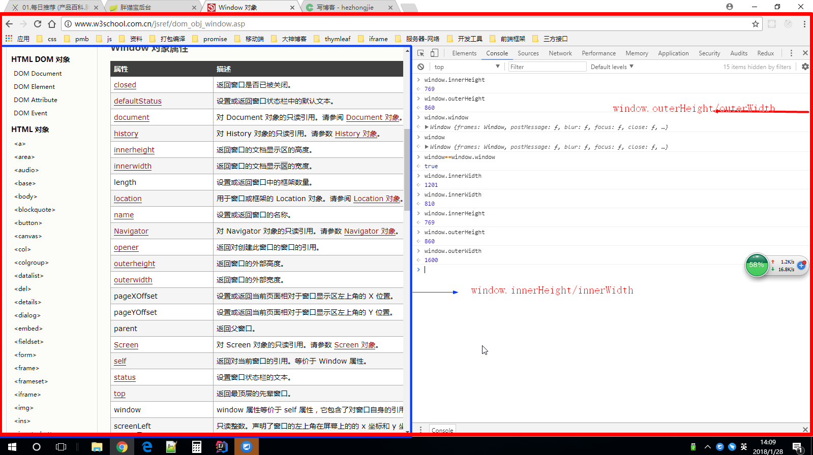Open the Network tab
The width and height of the screenshot is (813, 455).
pos(560,53)
